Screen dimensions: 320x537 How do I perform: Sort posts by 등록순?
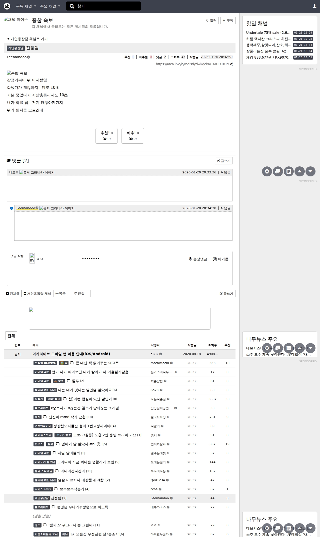pyautogui.click(x=62, y=294)
